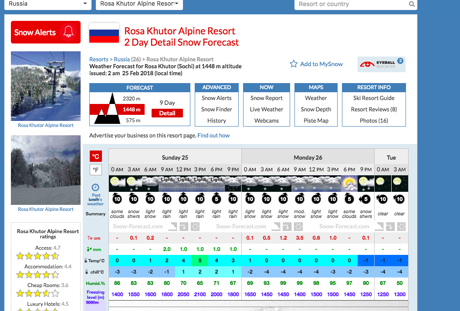Open Photos (16)
Image resolution: width=460 pixels, height=311 pixels.
(374, 120)
